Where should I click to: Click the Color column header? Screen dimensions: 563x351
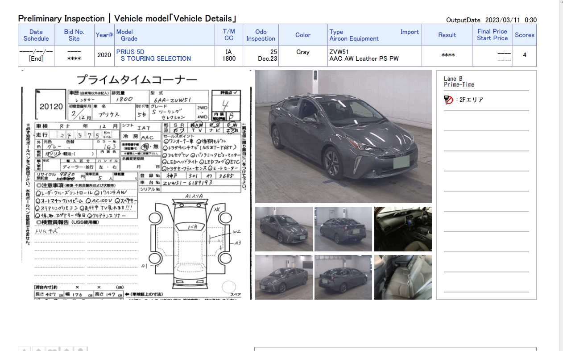click(303, 35)
